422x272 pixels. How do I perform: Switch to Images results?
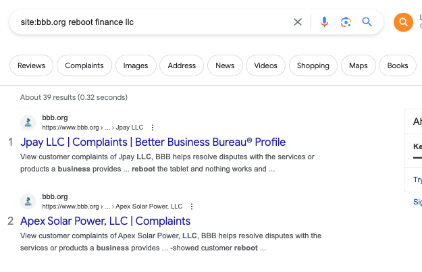[x=136, y=65]
